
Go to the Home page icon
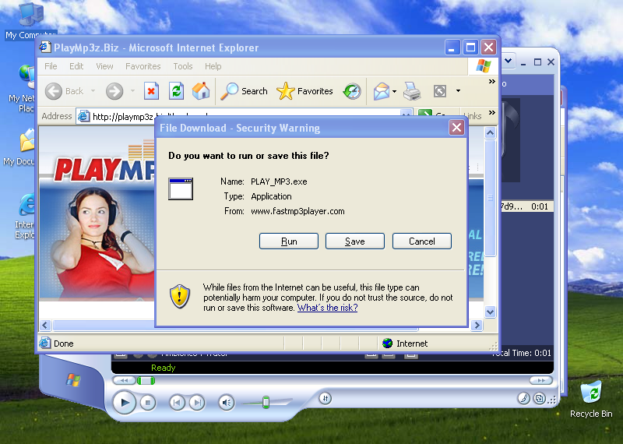click(x=201, y=91)
